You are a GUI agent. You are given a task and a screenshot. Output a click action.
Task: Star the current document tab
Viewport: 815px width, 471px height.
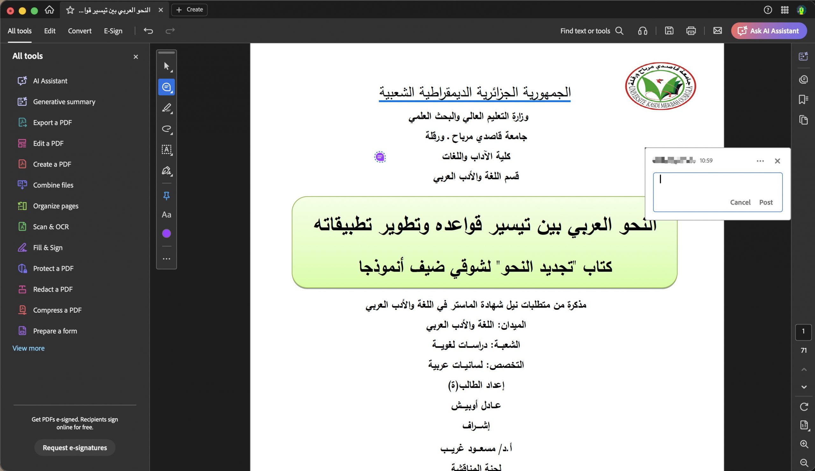[x=70, y=10]
